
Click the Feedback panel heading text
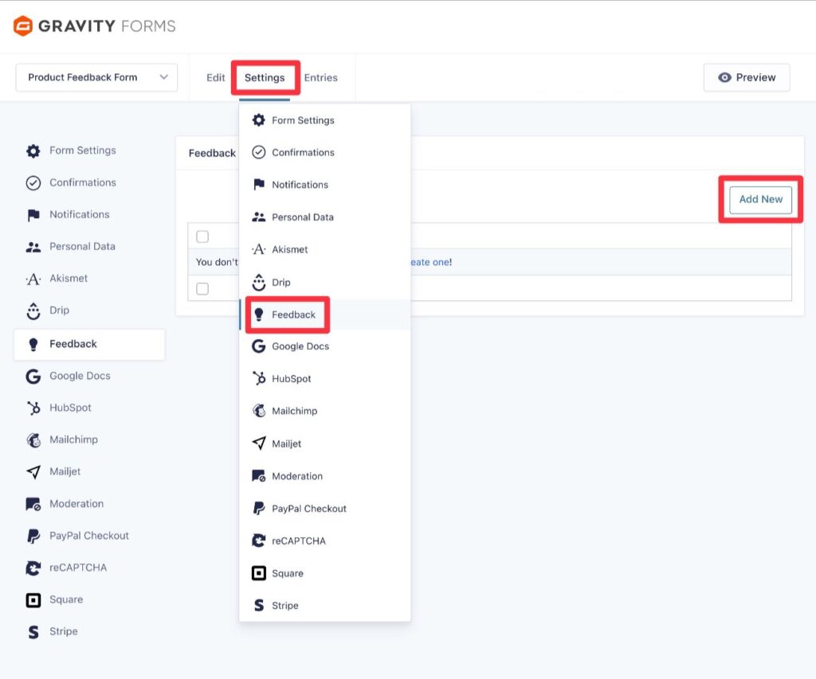coord(212,154)
